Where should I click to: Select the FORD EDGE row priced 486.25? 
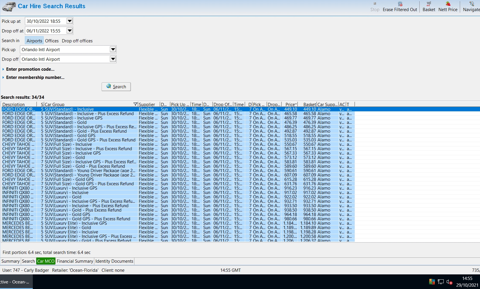pyautogui.click(x=178, y=127)
